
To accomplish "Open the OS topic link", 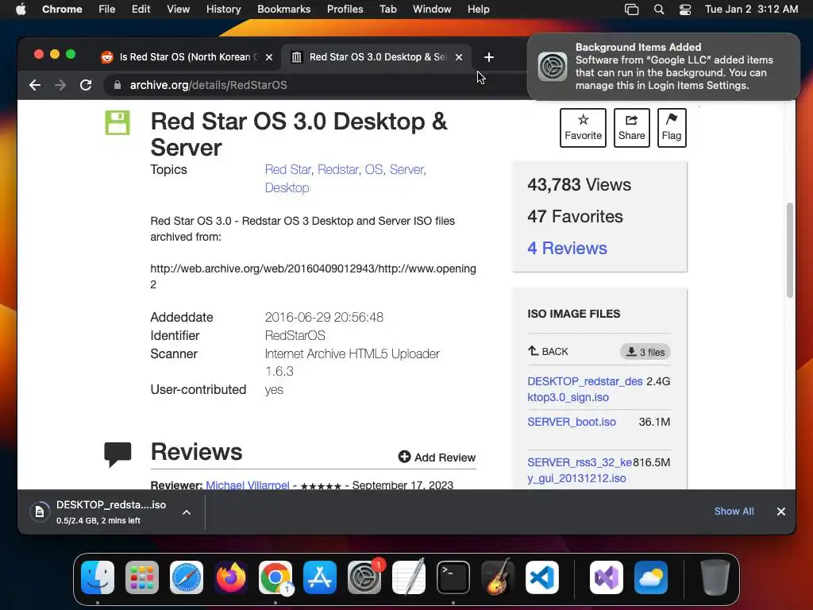I will click(374, 170).
